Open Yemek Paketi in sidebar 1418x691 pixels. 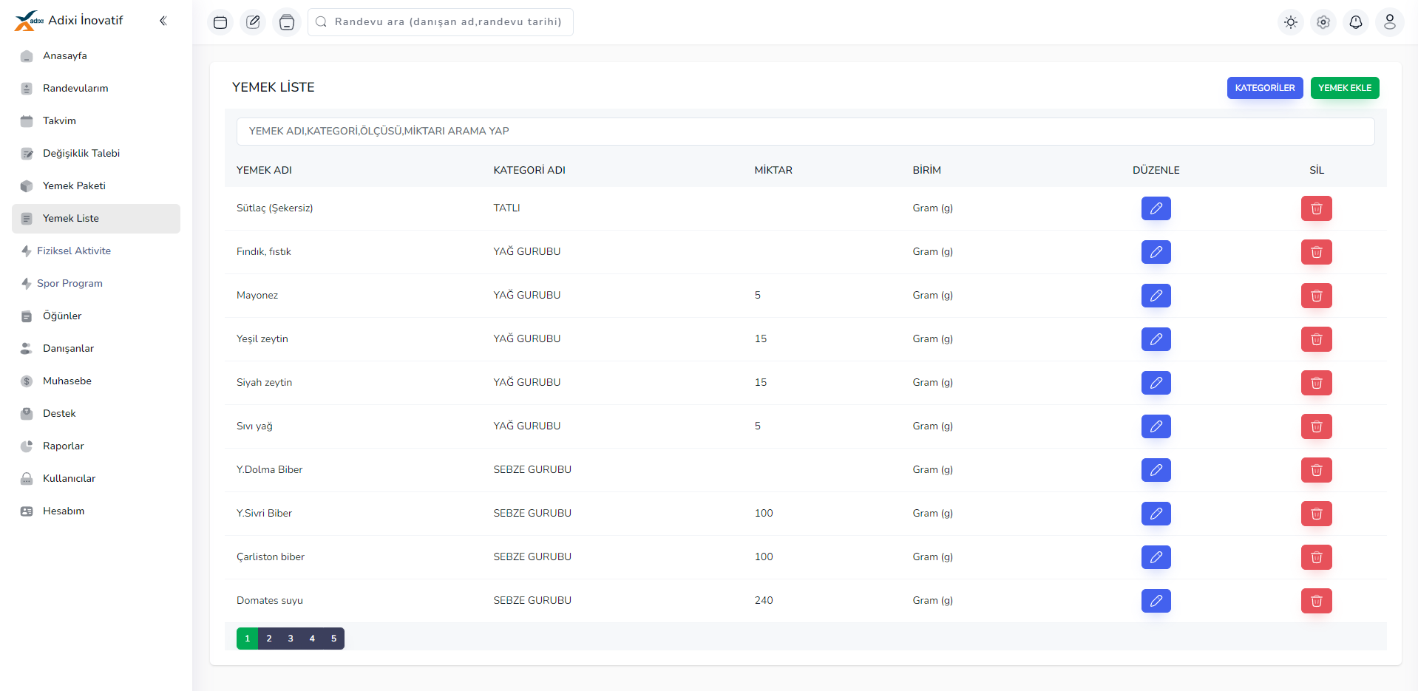click(x=96, y=186)
